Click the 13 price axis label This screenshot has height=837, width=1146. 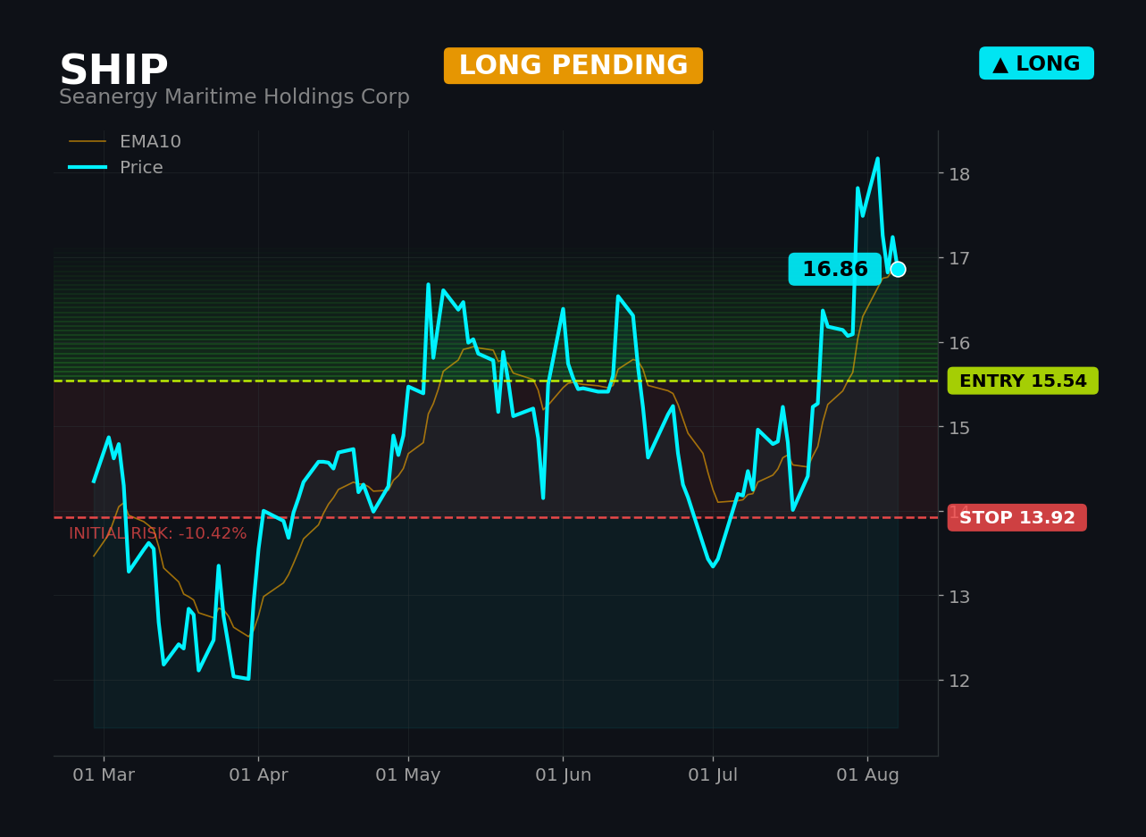point(959,597)
